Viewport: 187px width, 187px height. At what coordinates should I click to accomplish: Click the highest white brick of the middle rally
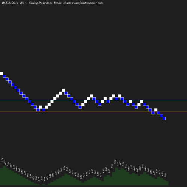tap(63, 90)
